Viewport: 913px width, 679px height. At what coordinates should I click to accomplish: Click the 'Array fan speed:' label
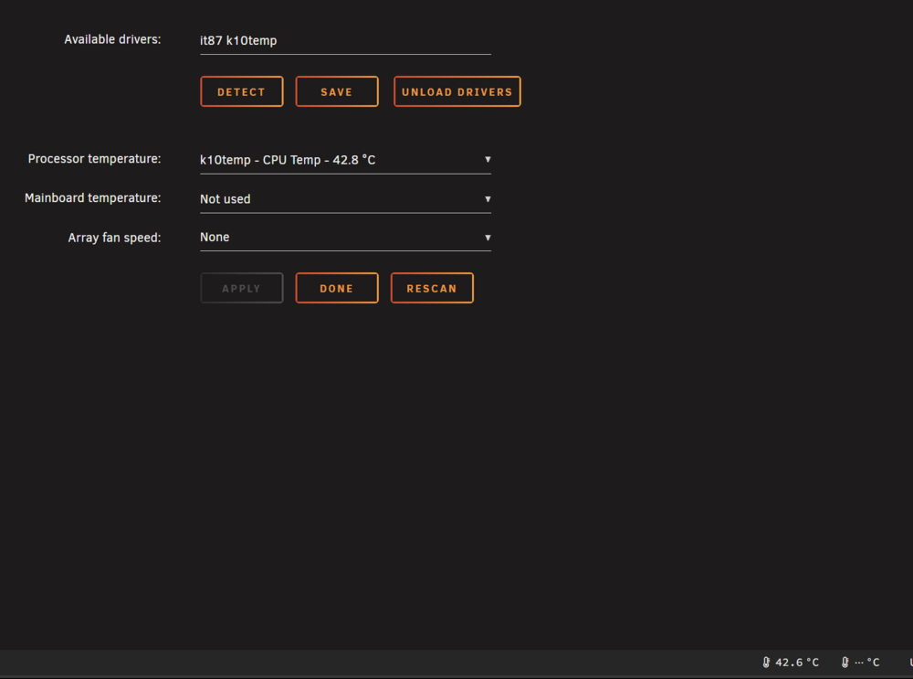click(114, 238)
